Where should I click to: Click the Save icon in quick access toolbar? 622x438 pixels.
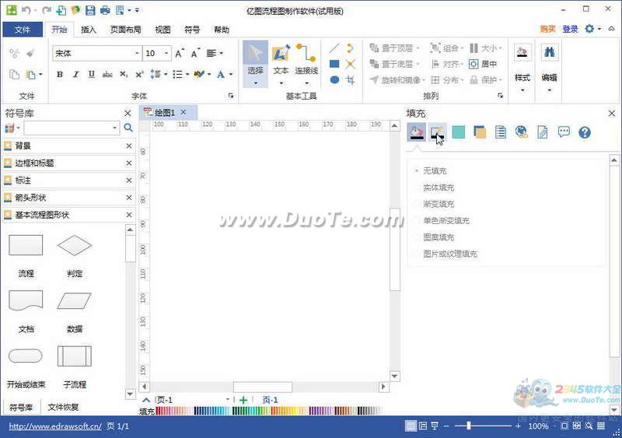[x=90, y=10]
